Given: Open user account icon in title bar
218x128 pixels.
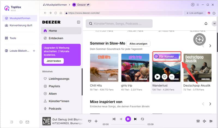Looking at the screenshot, I should (x=193, y=5).
